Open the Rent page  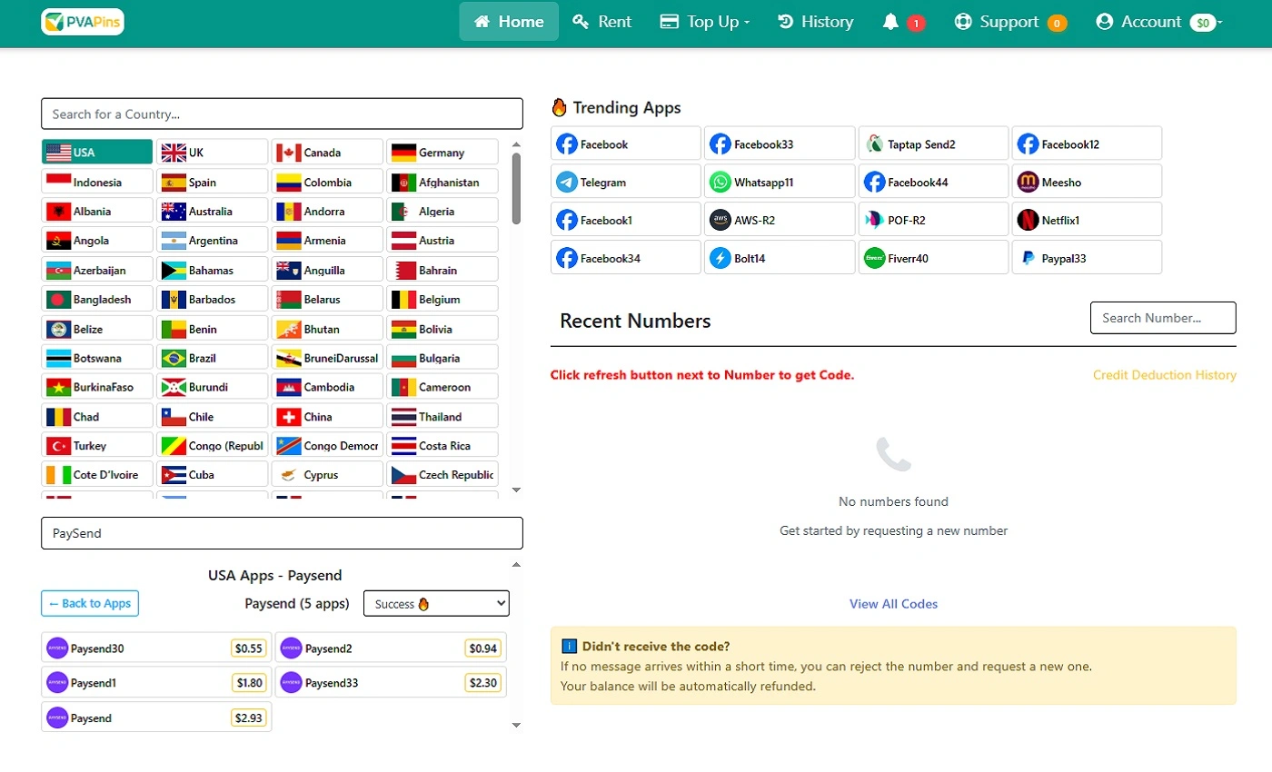point(602,22)
